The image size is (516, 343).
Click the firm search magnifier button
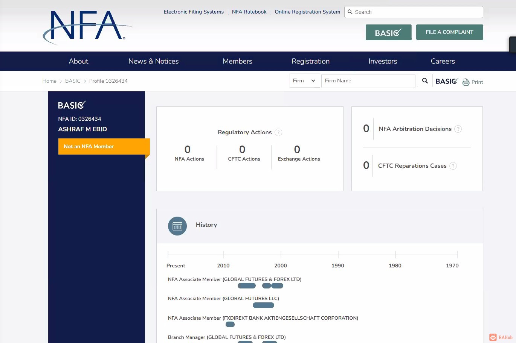pyautogui.click(x=425, y=81)
